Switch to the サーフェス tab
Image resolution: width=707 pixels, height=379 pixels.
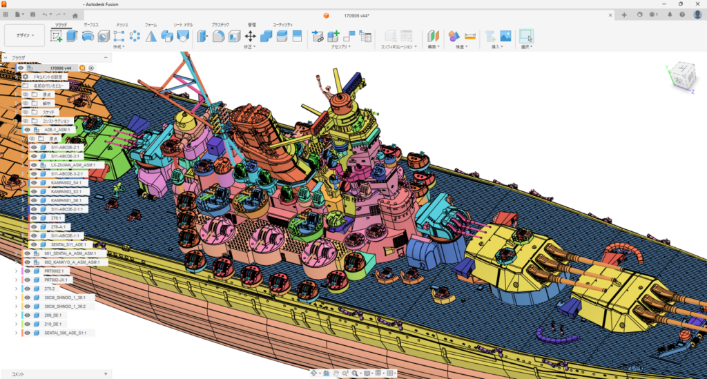[90, 24]
